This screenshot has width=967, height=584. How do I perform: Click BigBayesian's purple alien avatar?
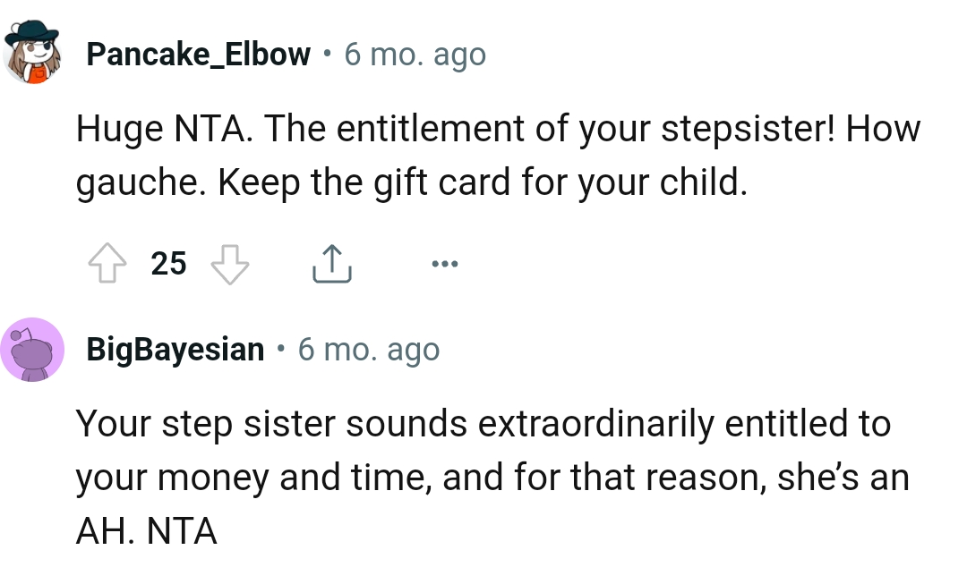click(32, 349)
